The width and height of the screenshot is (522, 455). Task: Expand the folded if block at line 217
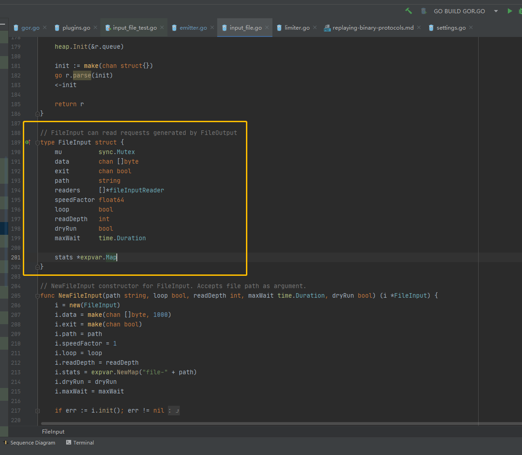click(37, 411)
